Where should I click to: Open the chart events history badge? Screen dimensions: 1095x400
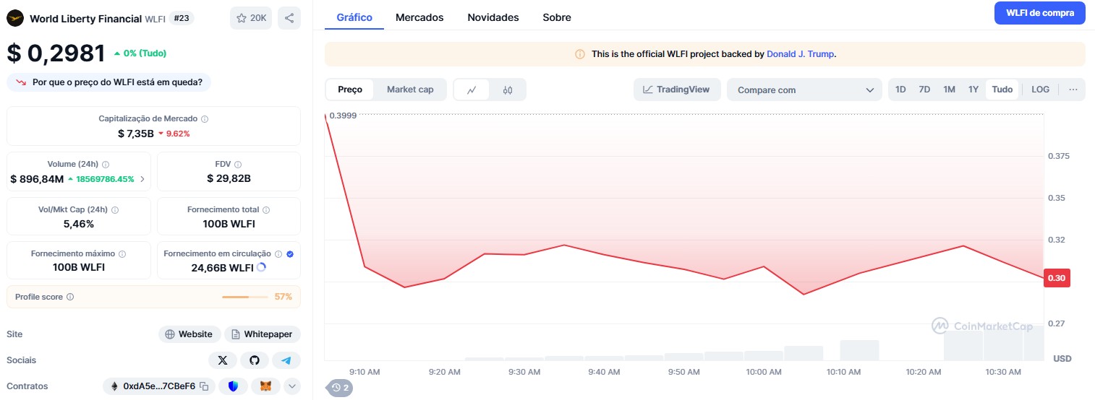pos(340,388)
